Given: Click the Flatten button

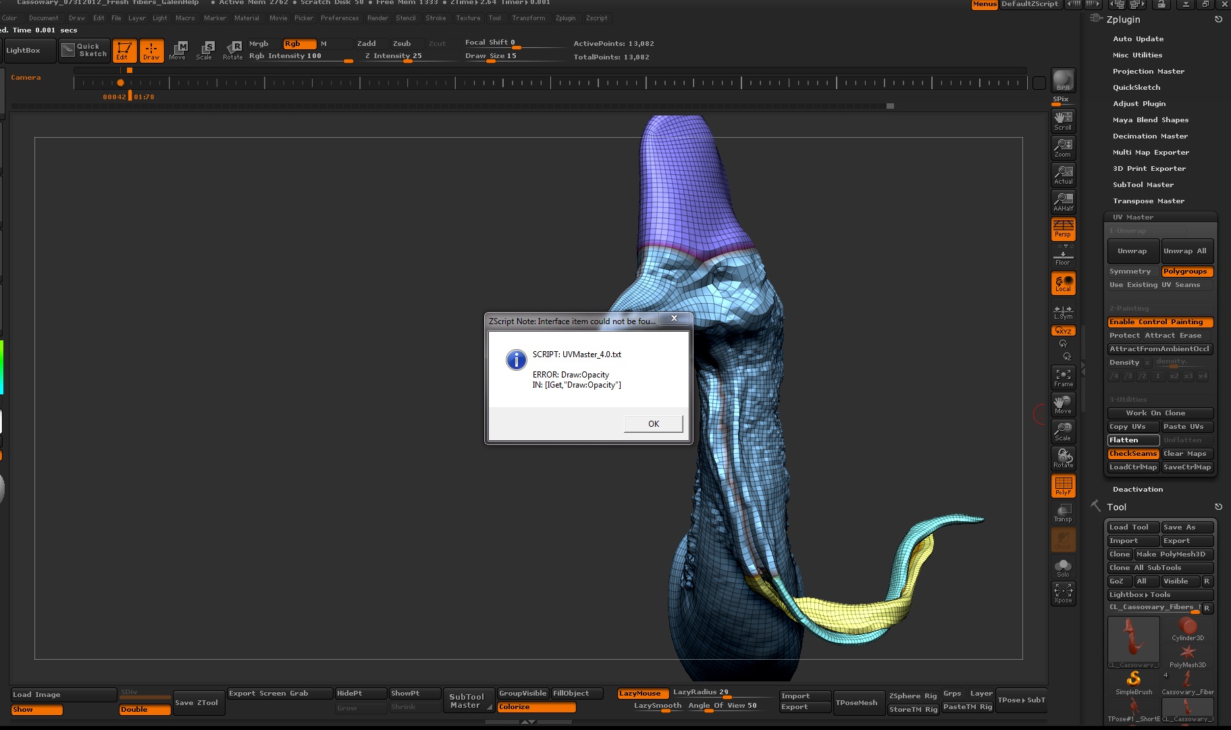Looking at the screenshot, I should [x=1133, y=440].
